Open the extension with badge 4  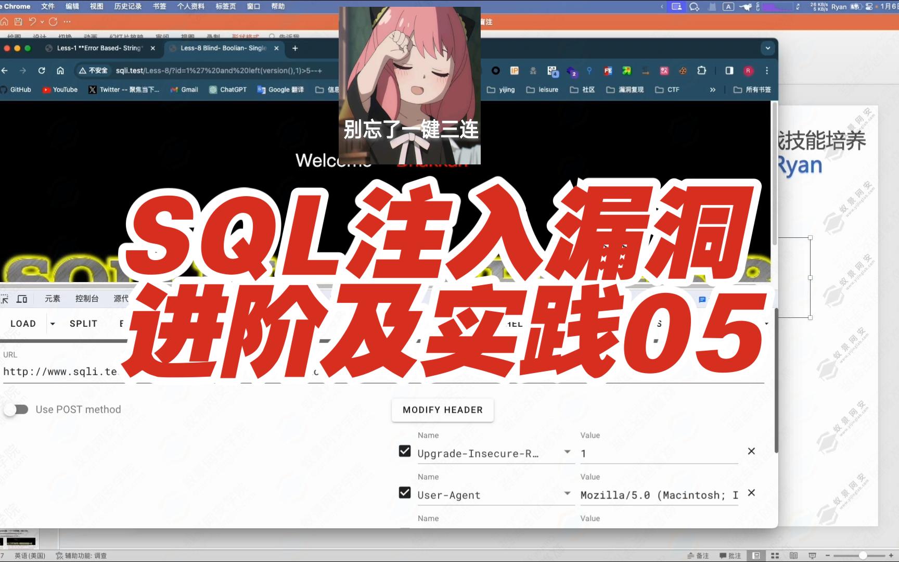pyautogui.click(x=553, y=71)
